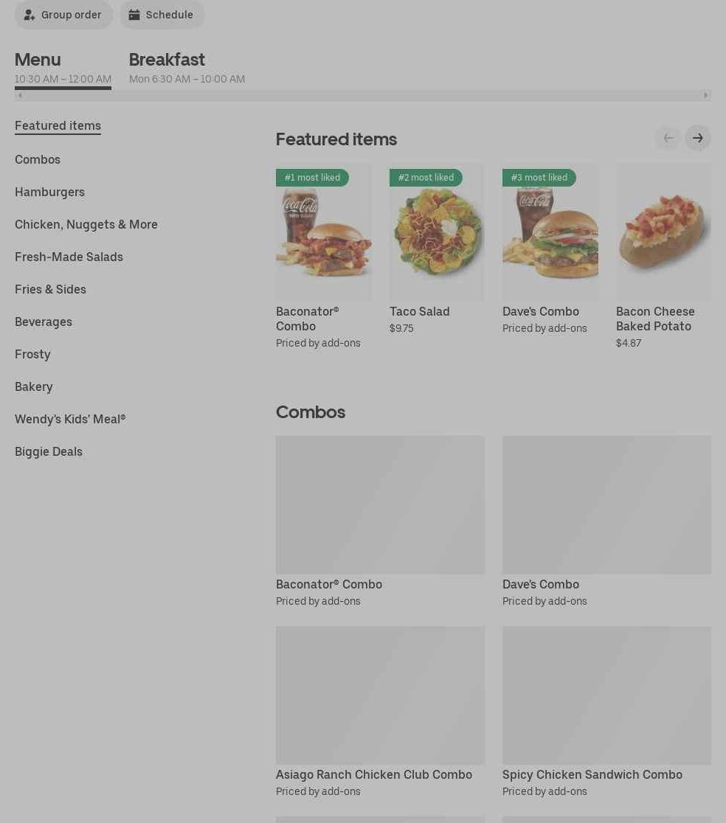This screenshot has height=823, width=726.
Task: Open the #1 most liked Baconator image
Action: coord(323,232)
